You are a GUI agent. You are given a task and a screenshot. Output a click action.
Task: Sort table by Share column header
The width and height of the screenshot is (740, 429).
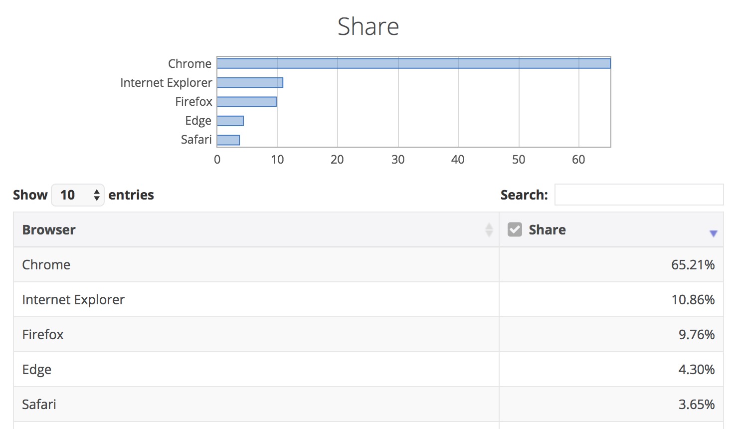coord(547,230)
